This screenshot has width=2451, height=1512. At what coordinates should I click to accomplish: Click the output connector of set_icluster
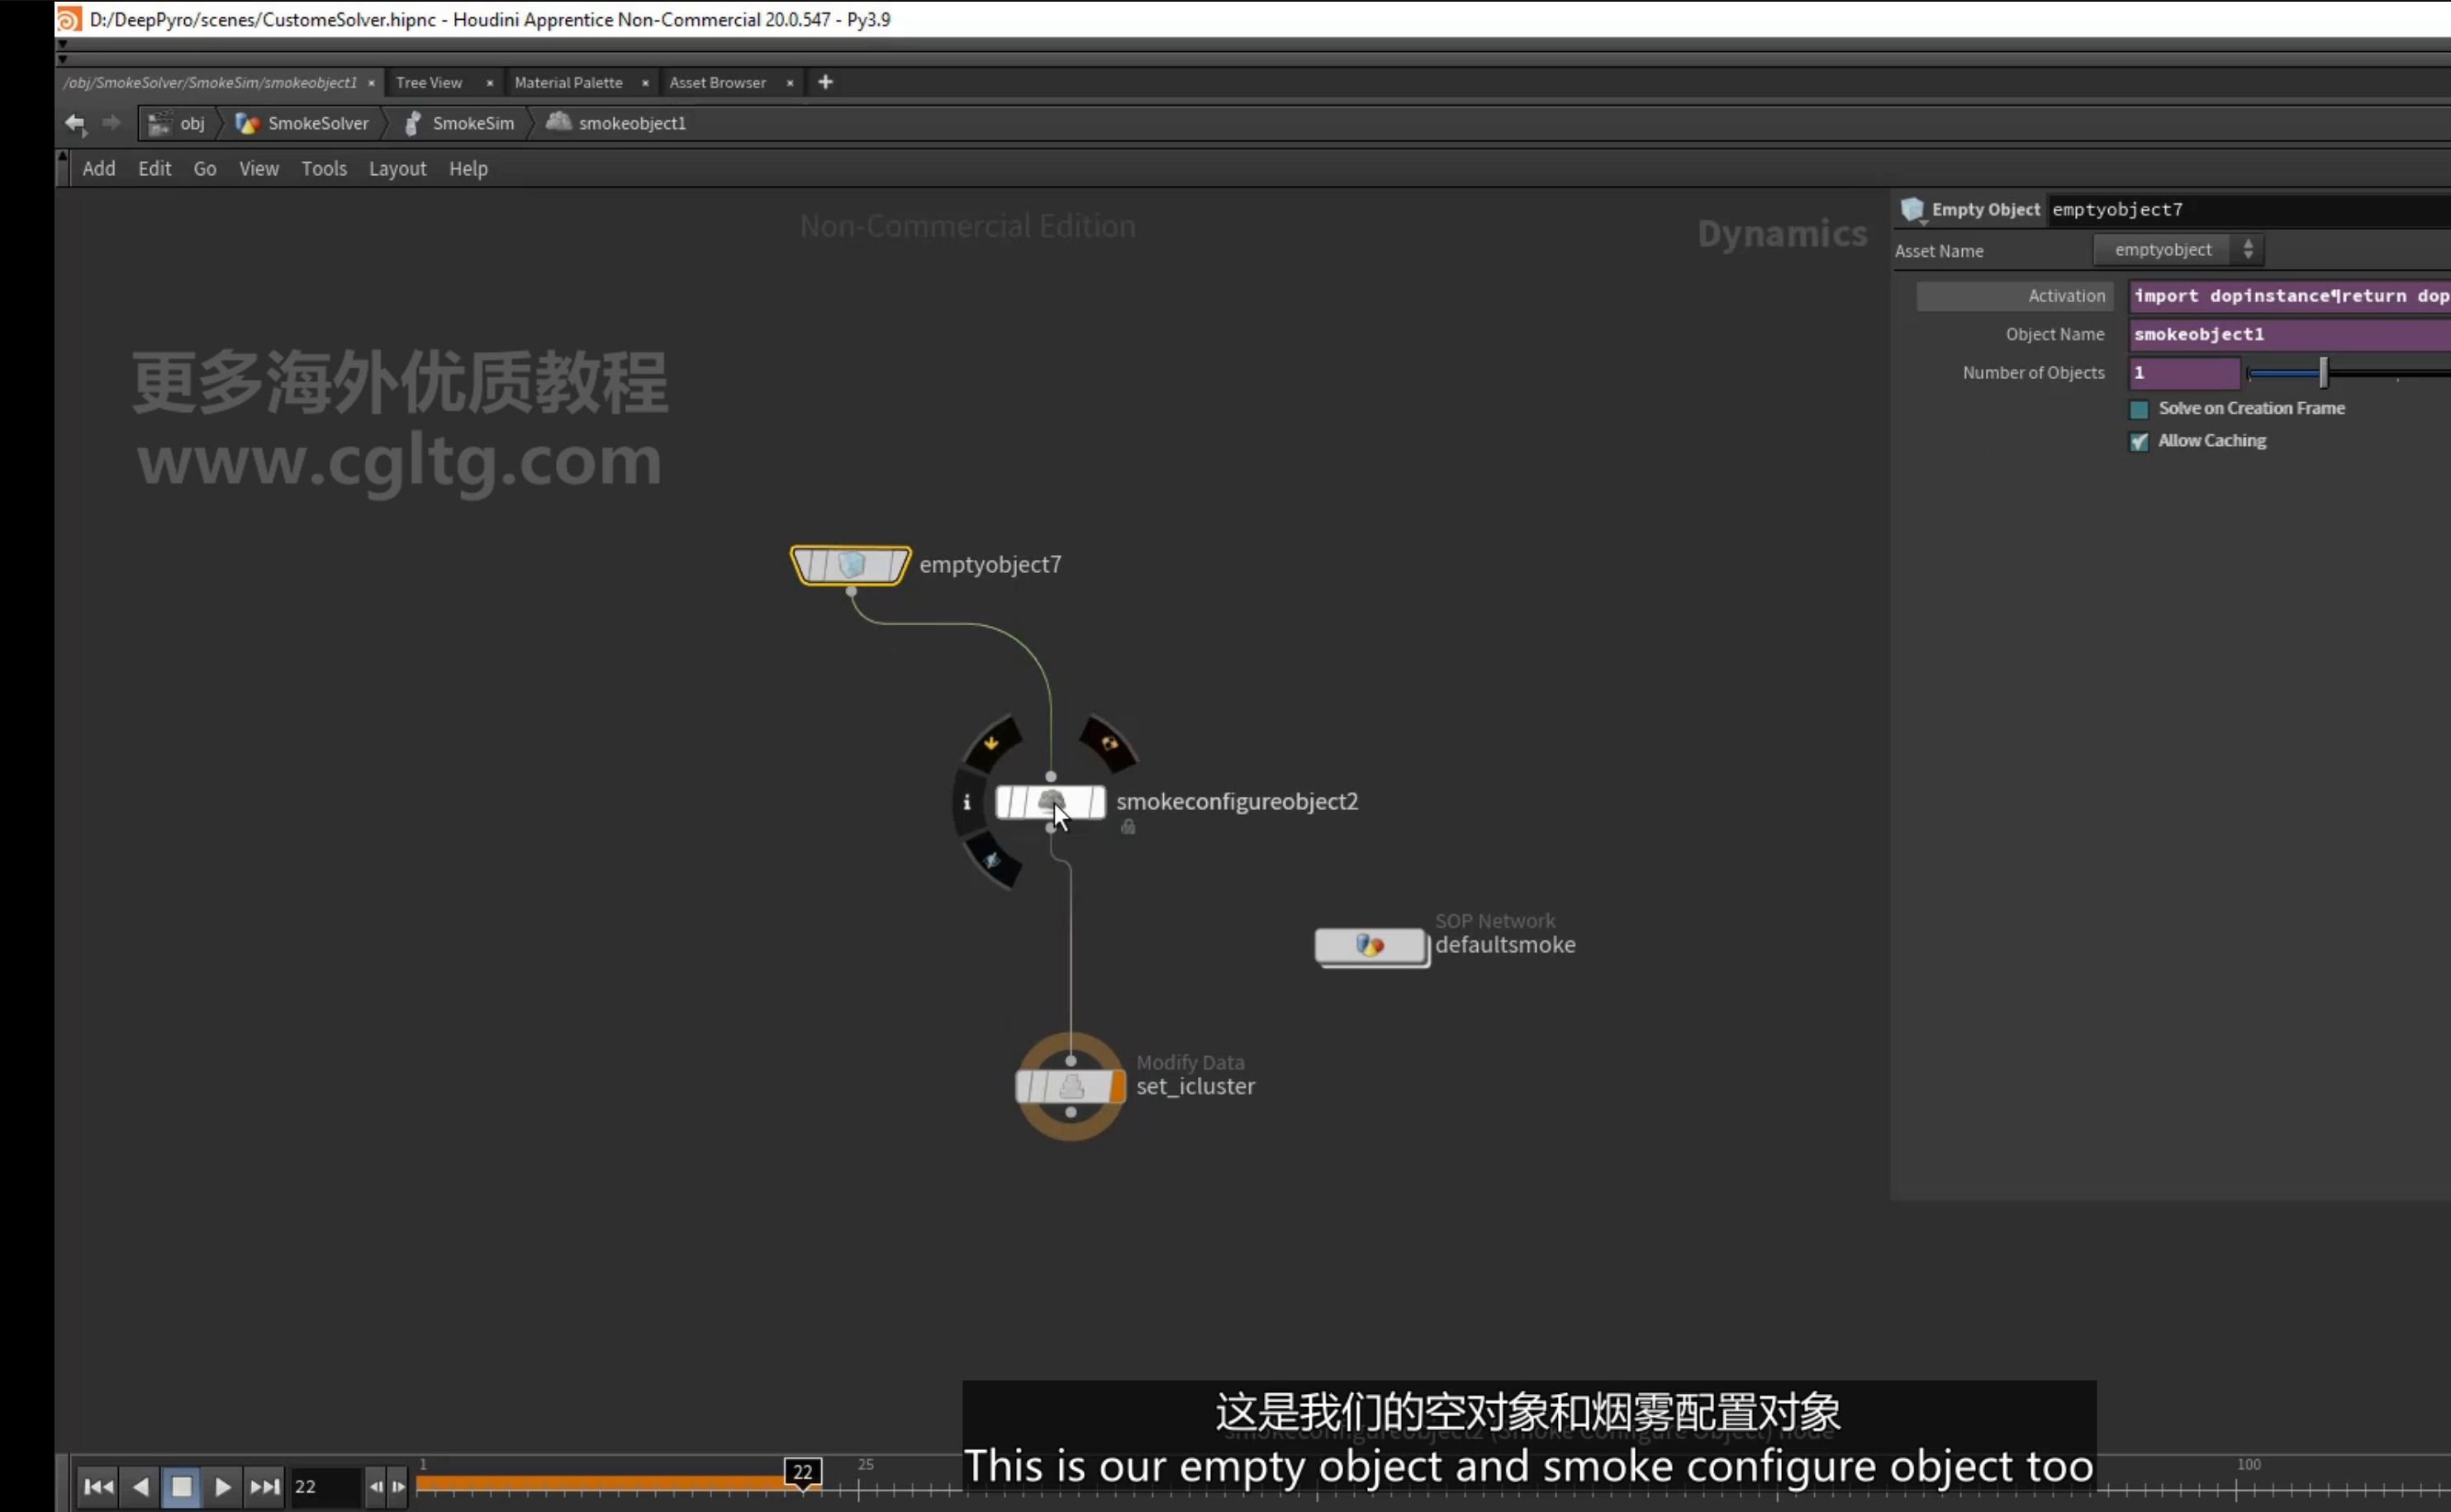pos(1071,1113)
